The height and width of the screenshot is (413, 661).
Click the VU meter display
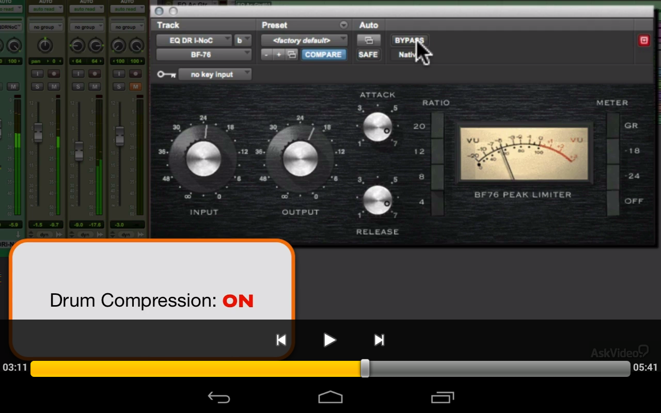[524, 154]
